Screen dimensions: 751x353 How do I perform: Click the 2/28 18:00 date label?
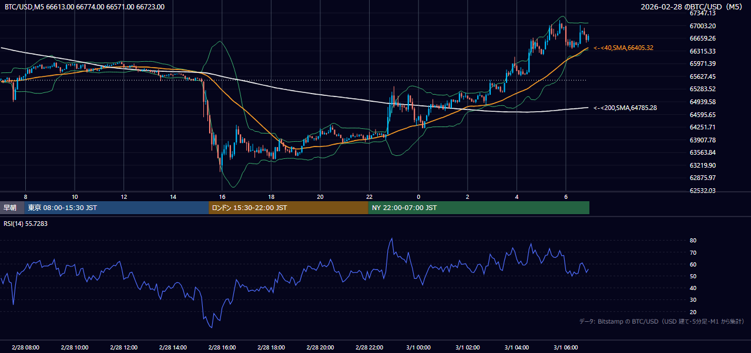click(271, 348)
